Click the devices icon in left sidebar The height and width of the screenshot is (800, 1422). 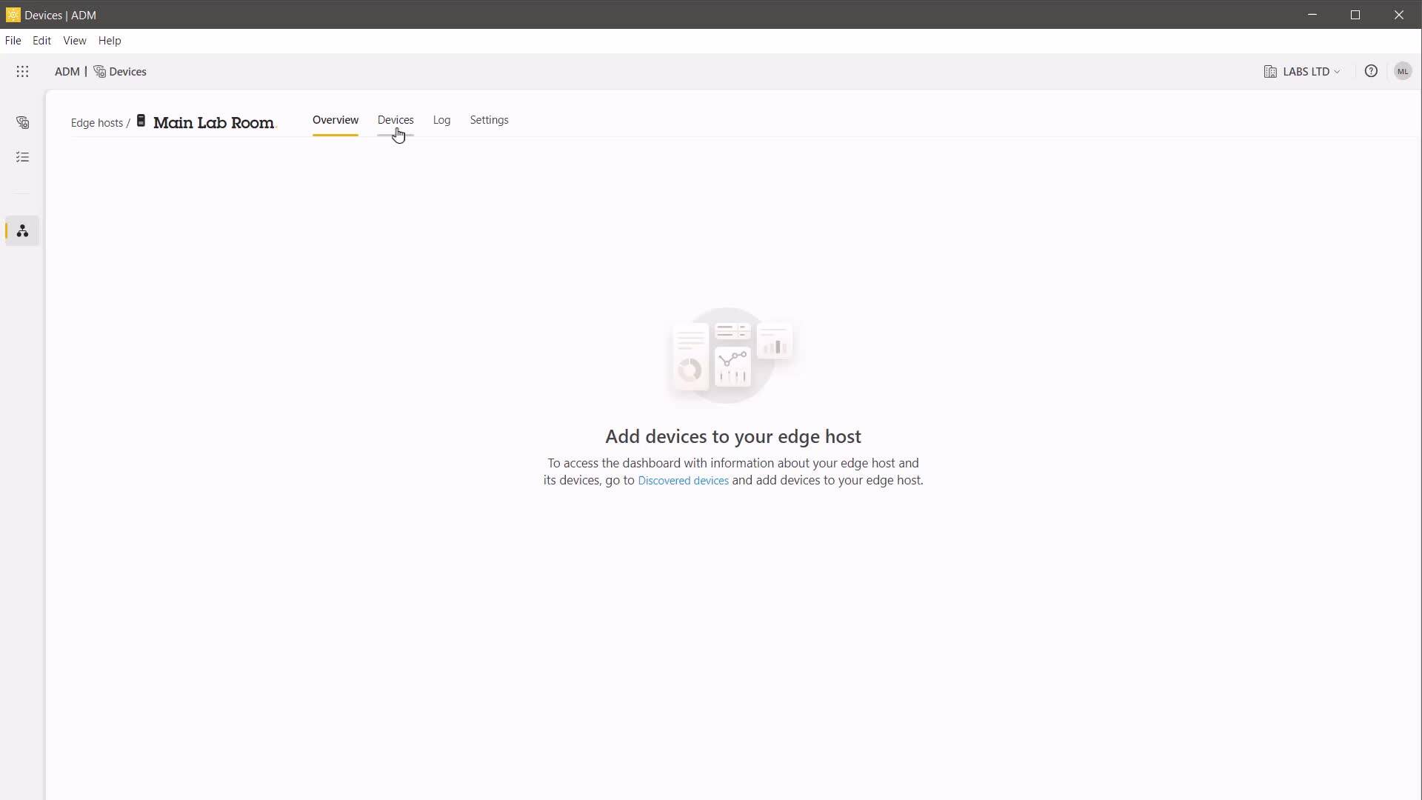tap(22, 123)
